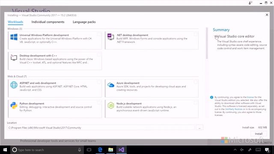Open Microsoft Edge from the taskbar
The width and height of the screenshot is (274, 154).
(x=100, y=150)
